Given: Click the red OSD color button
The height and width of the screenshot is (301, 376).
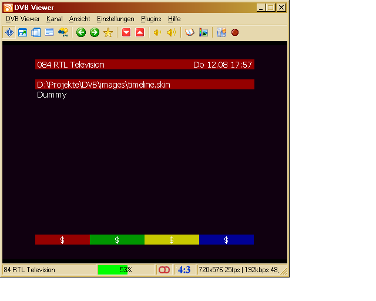Looking at the screenshot, I should [62, 239].
